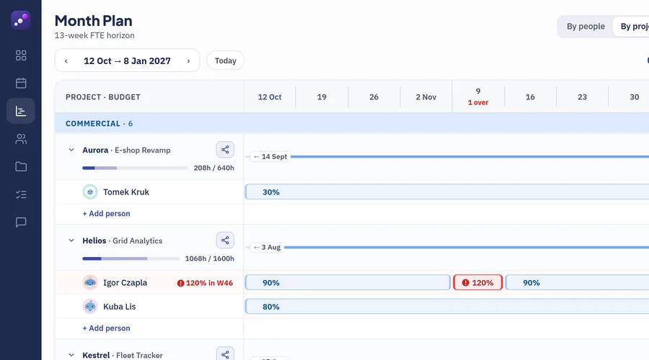
Task: Collapse the Aurora project row
Action: [71, 150]
